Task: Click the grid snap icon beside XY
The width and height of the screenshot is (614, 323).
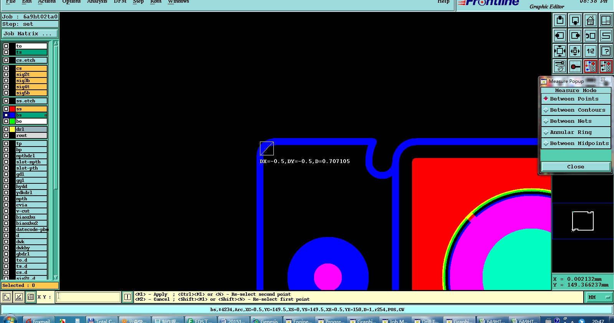Action: coord(31,297)
